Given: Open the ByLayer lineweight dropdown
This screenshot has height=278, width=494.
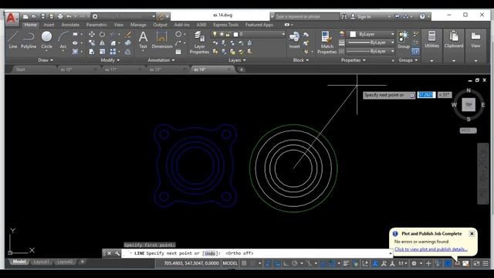Looking at the screenshot, I should (370, 42).
